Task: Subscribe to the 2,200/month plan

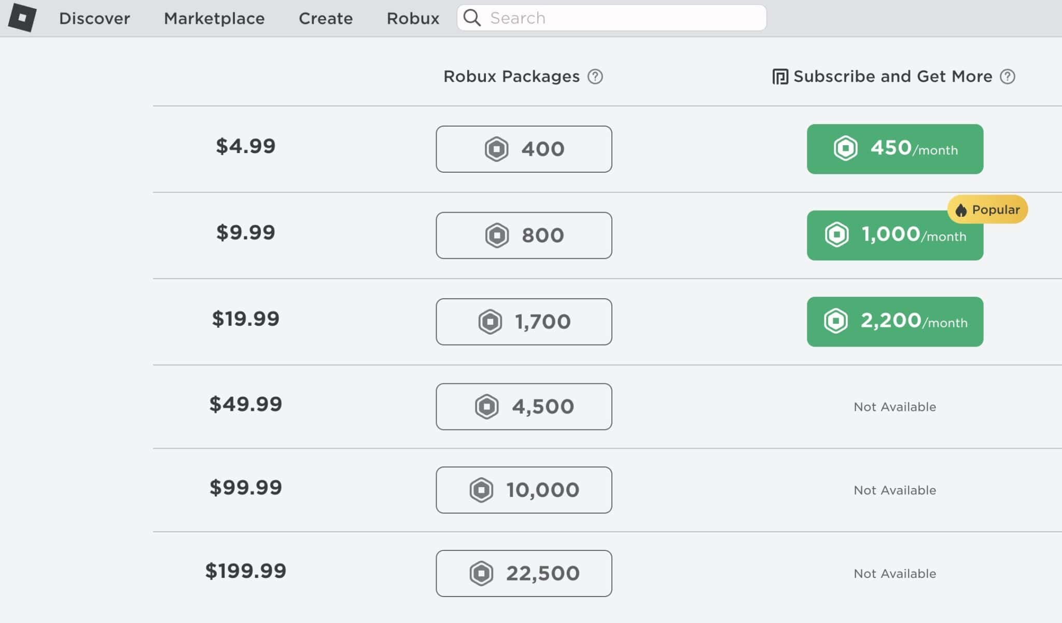Action: (895, 322)
